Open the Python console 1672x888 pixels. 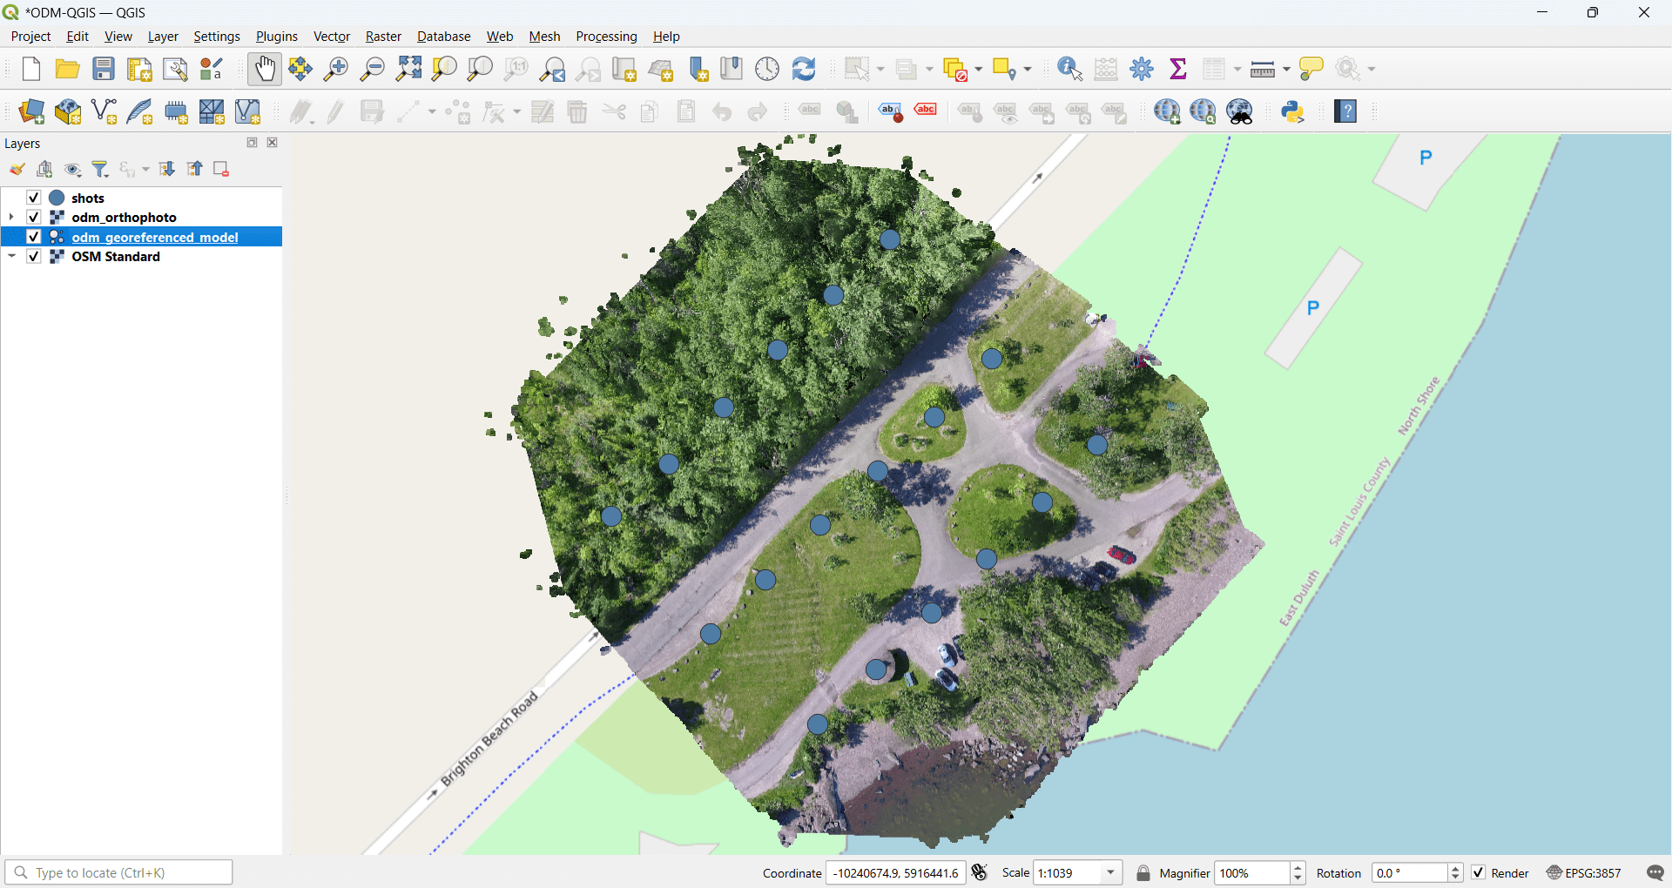(1295, 111)
